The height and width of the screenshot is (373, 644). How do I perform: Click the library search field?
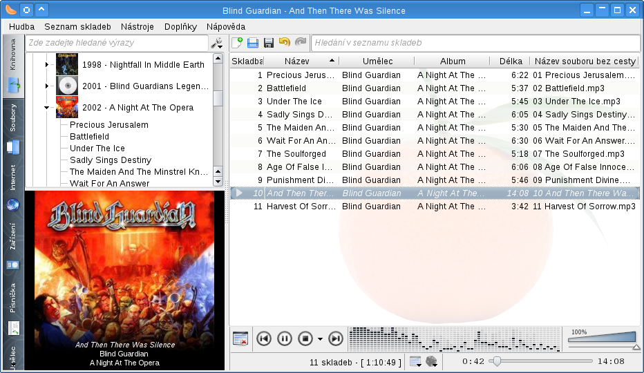coord(117,43)
